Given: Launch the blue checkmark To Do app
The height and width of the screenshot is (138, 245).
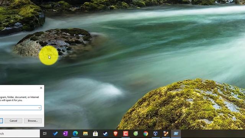Looking at the screenshot, I should pyautogui.click(x=55, y=133).
